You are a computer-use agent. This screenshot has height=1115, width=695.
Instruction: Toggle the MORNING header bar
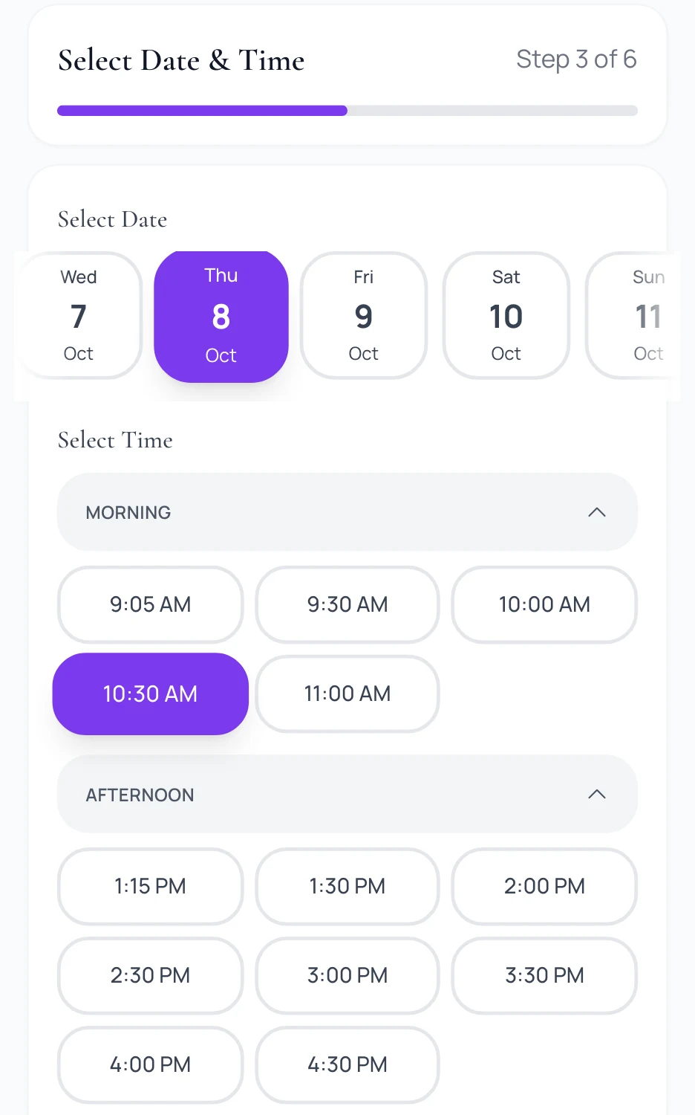point(347,512)
